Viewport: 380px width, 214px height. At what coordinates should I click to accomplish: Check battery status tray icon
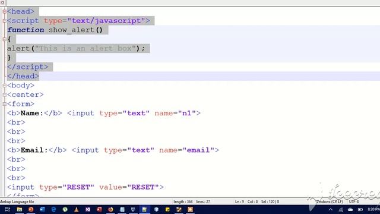360,209
